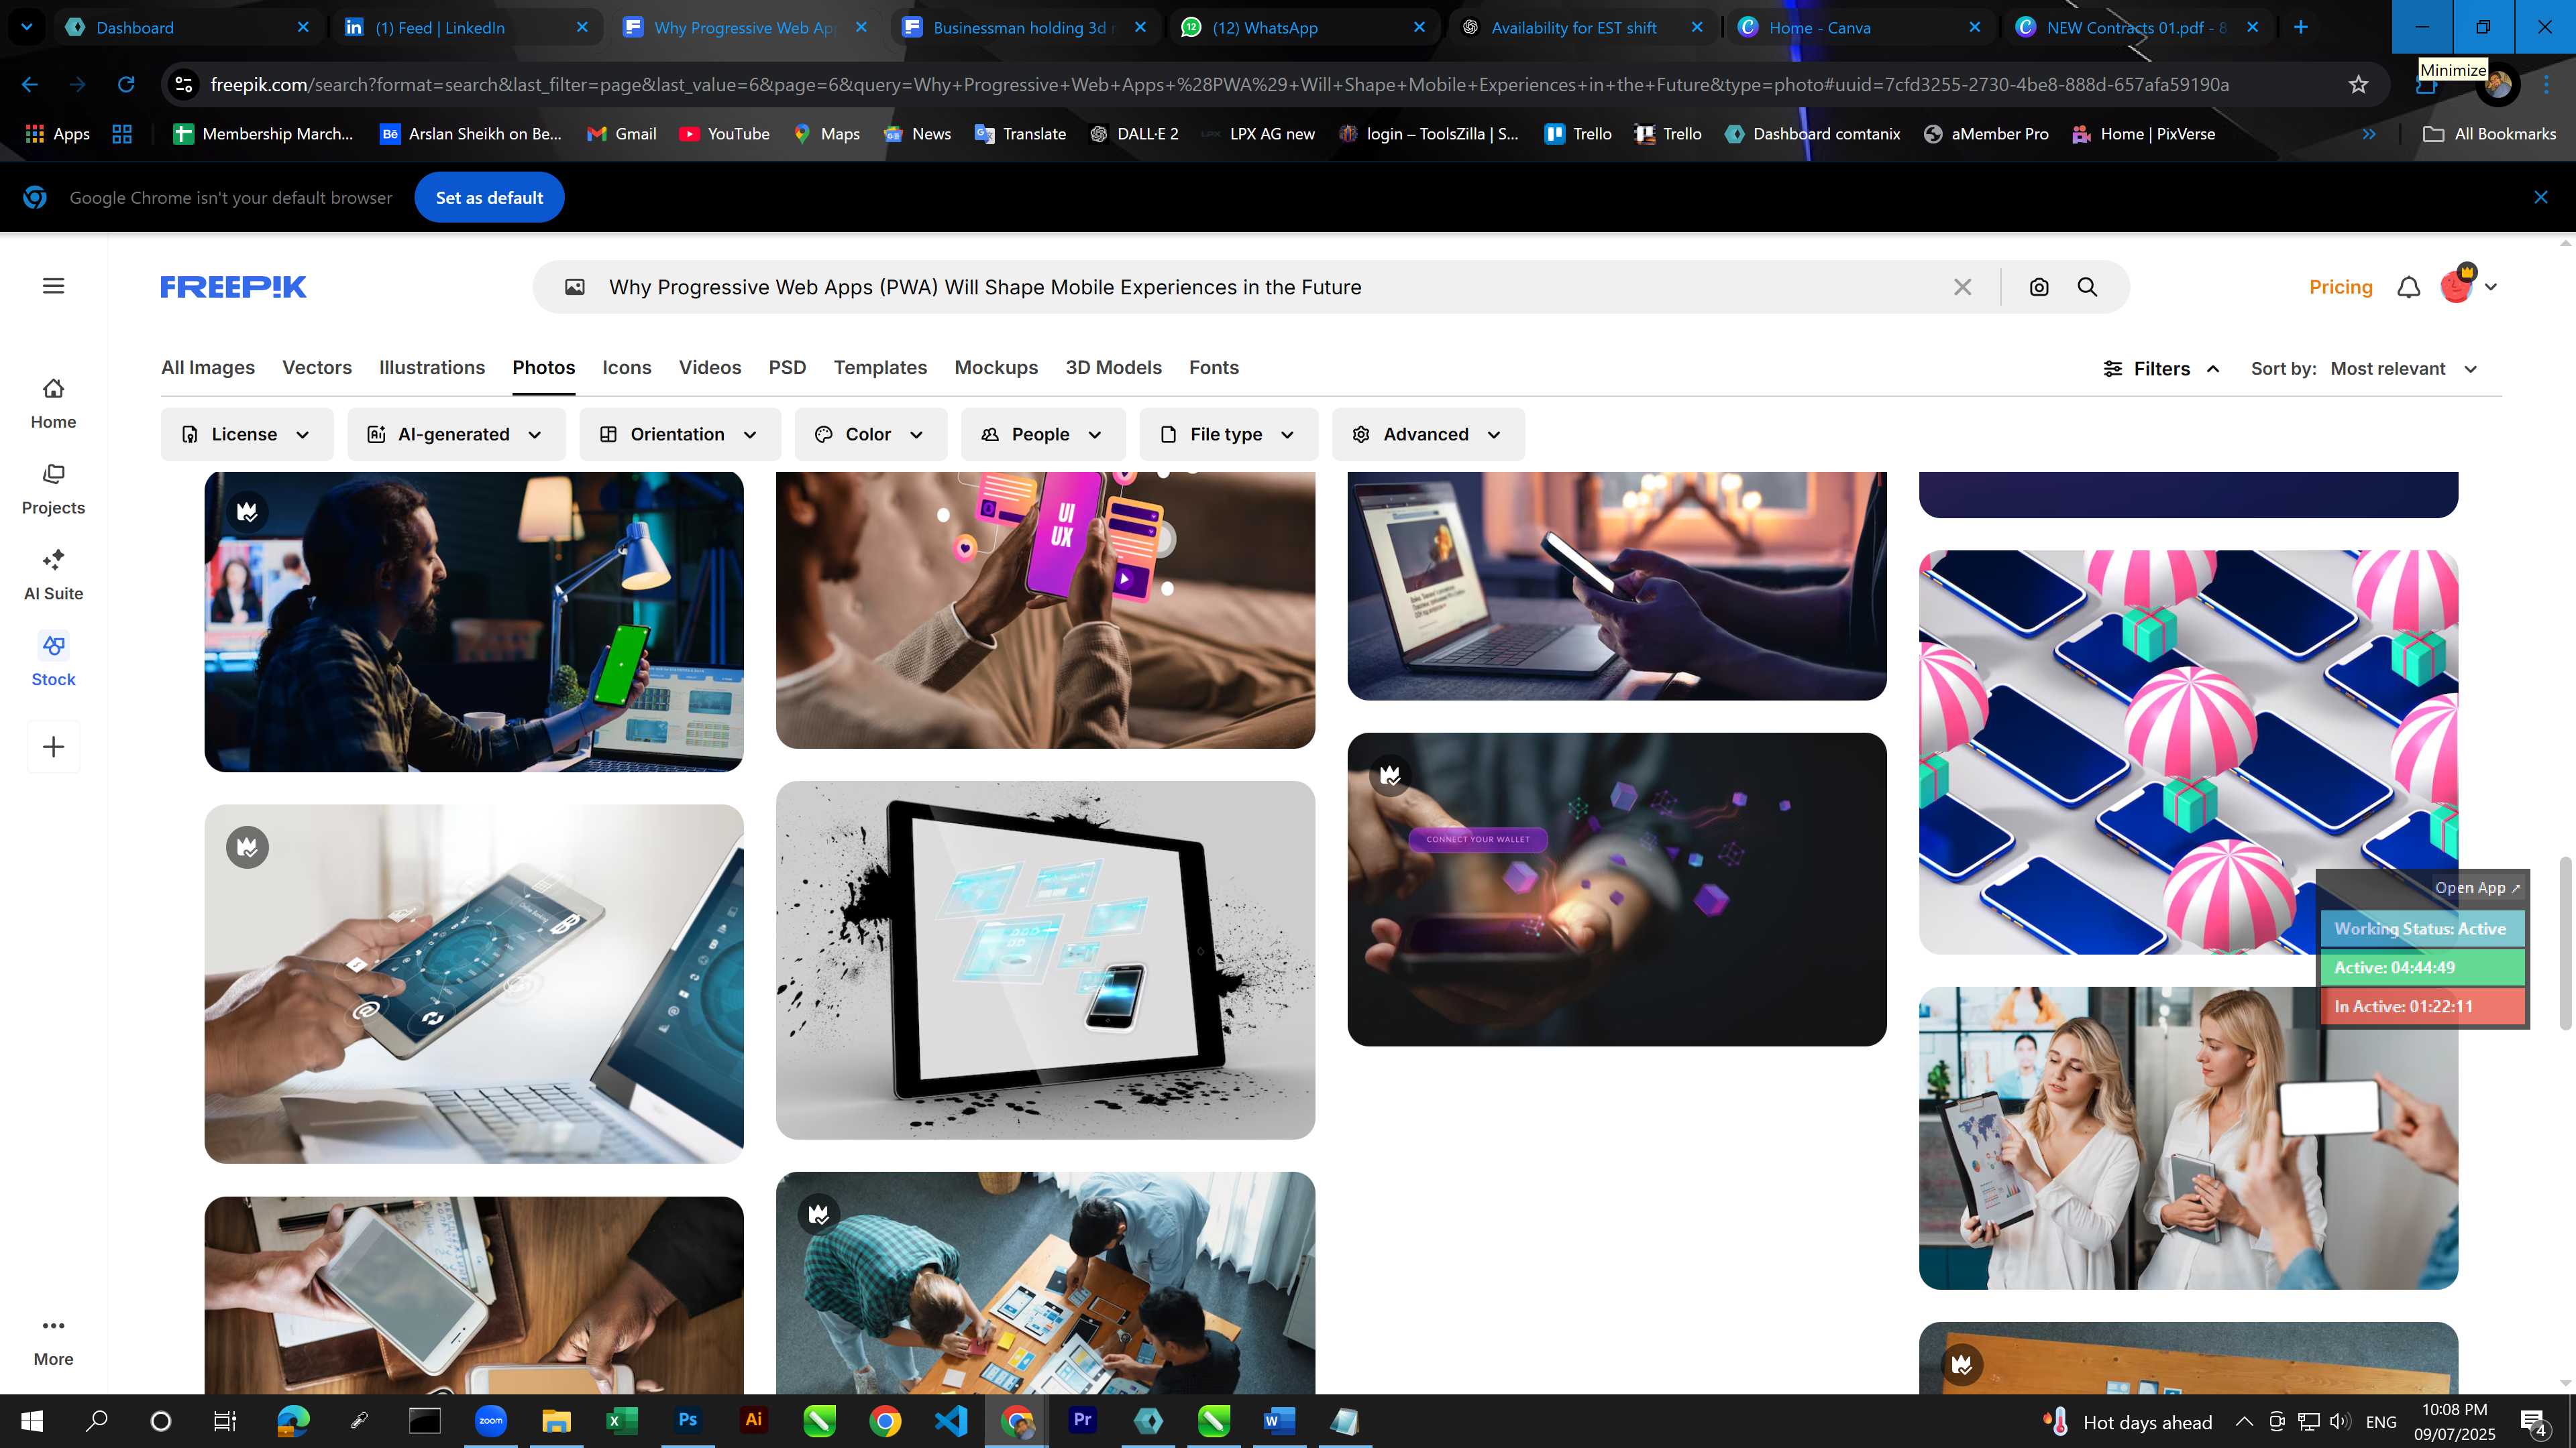The width and height of the screenshot is (2576, 1448).
Task: Open user account avatar menu
Action: [2468, 286]
